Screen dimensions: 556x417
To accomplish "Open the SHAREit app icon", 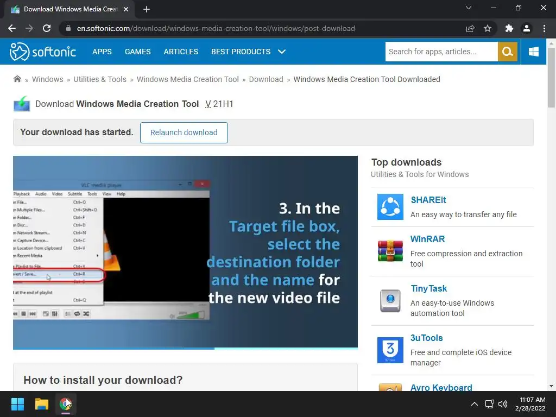I will pyautogui.click(x=390, y=207).
